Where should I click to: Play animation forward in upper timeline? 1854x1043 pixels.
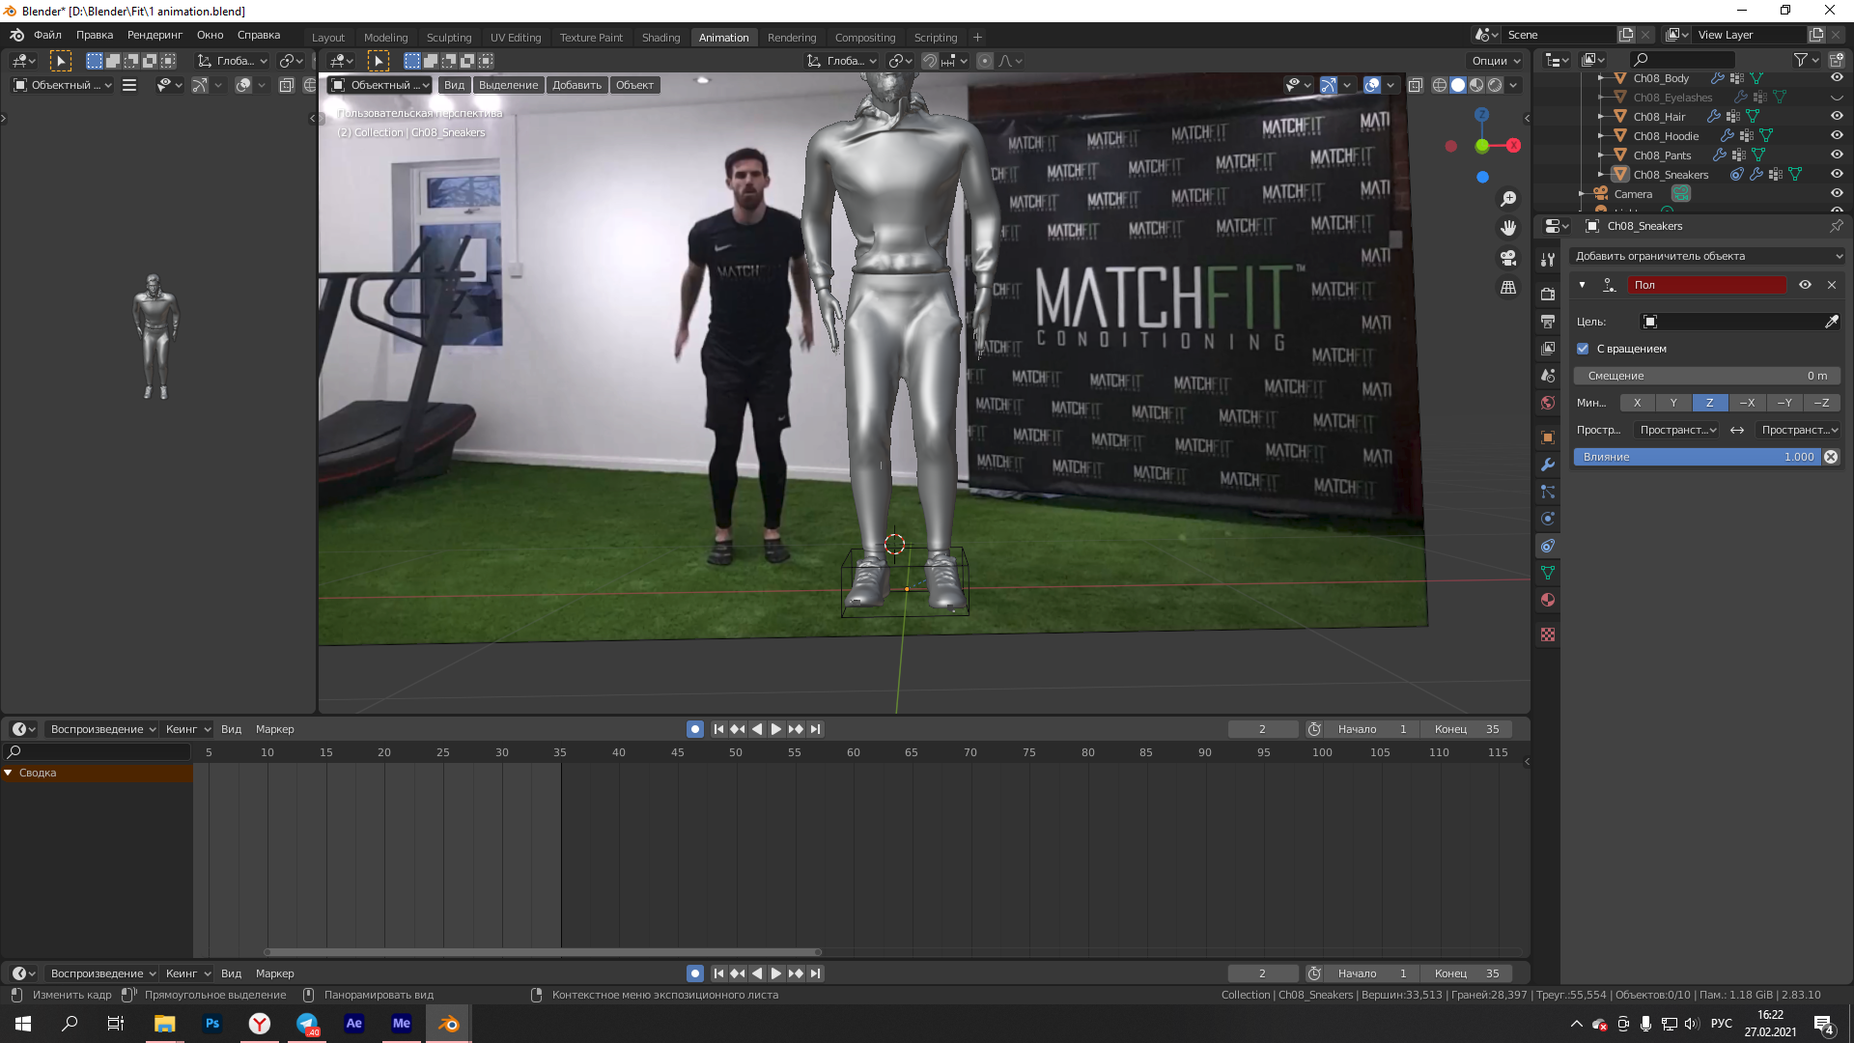(776, 729)
